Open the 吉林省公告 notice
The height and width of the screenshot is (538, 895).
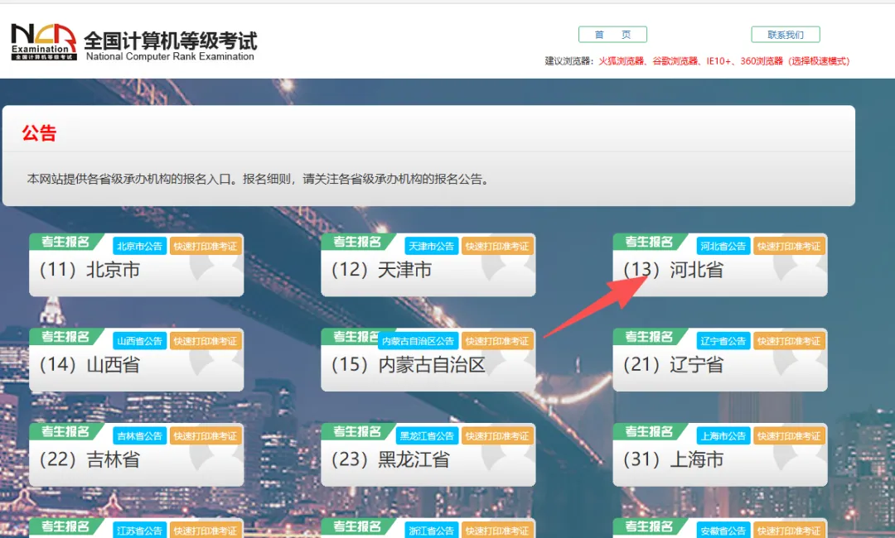[x=139, y=436]
